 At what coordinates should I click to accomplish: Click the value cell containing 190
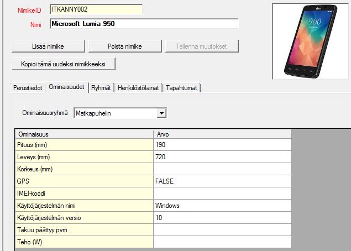[x=222, y=145]
